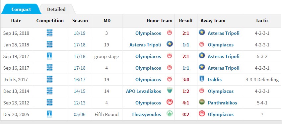Image resolution: width=282 pixels, height=124 pixels.
Task: Click the Greek Cup icon for Sep 19, 2017
Action: click(x=49, y=56)
